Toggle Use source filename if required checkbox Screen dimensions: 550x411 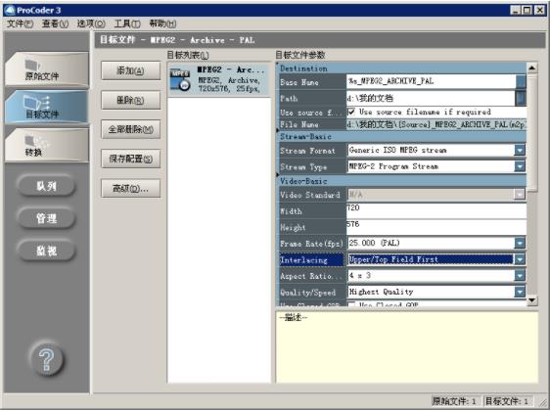click(x=351, y=112)
